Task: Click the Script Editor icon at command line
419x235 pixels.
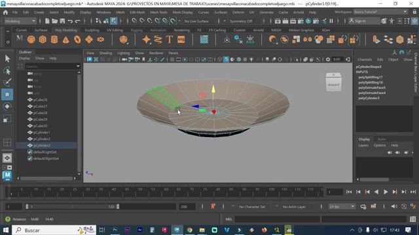Action: coord(413,219)
